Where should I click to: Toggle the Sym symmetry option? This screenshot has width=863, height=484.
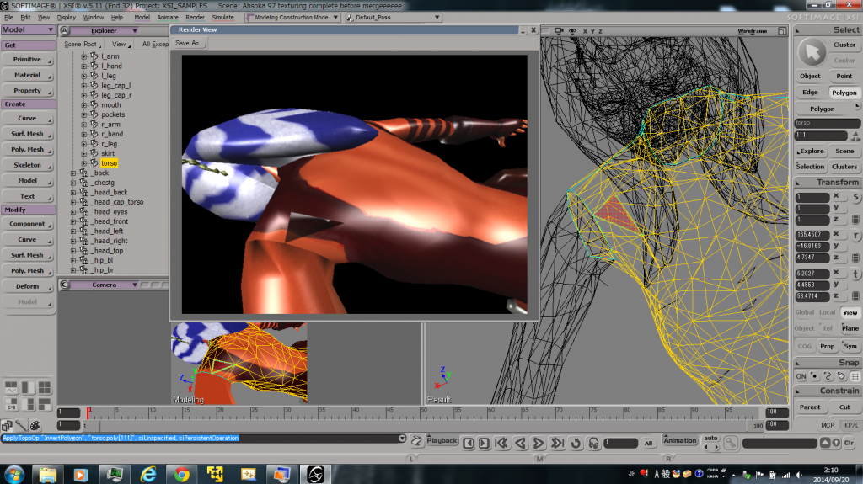850,347
